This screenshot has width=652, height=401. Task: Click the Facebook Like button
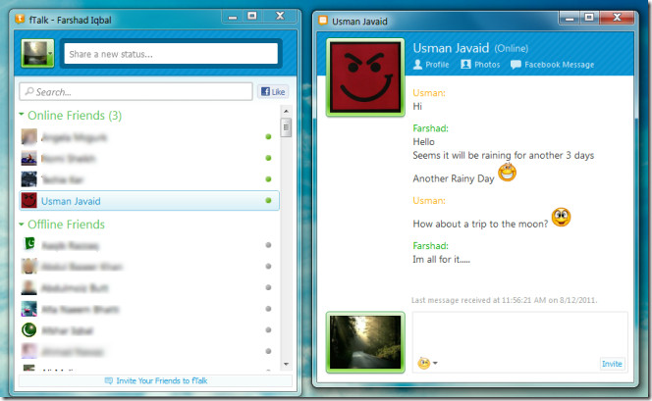[273, 92]
